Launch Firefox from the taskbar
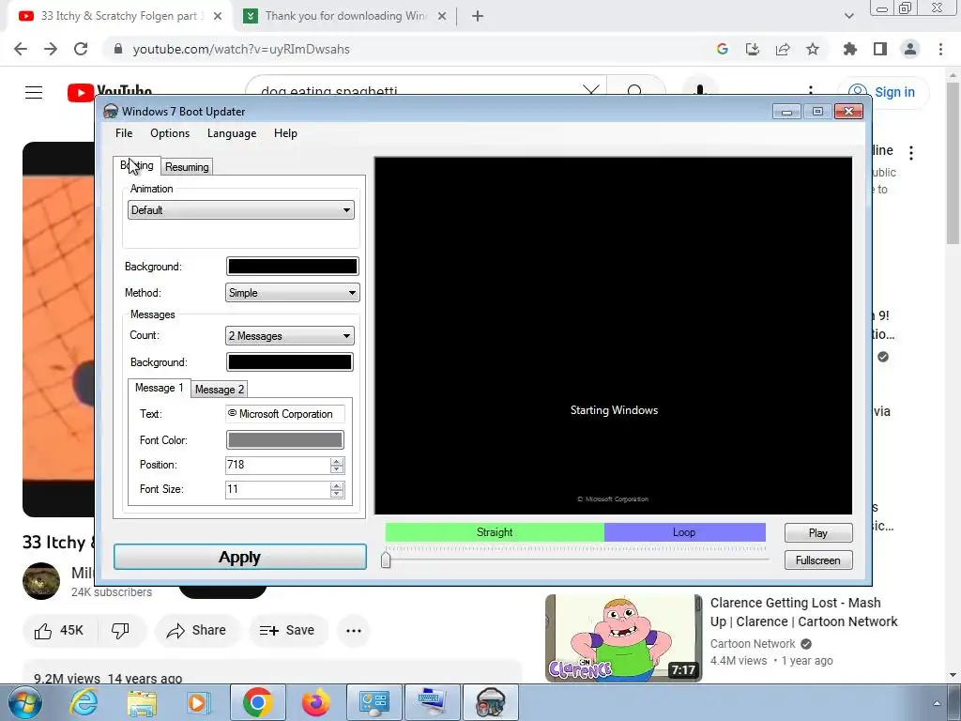This screenshot has width=961, height=721. (315, 702)
